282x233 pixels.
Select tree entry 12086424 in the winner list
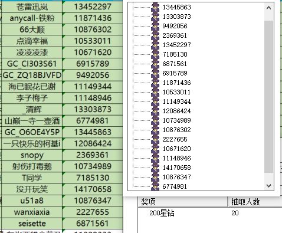176,111
